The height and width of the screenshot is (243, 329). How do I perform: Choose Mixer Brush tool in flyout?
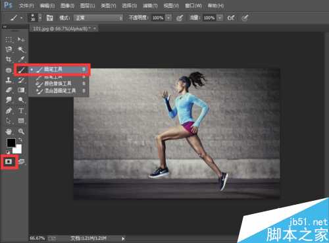pyautogui.click(x=59, y=91)
